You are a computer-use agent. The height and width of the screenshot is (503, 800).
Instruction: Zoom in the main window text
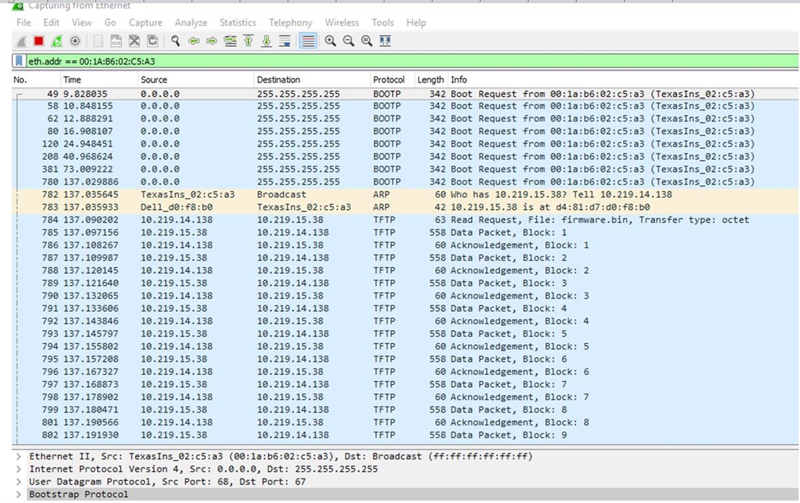click(x=330, y=41)
